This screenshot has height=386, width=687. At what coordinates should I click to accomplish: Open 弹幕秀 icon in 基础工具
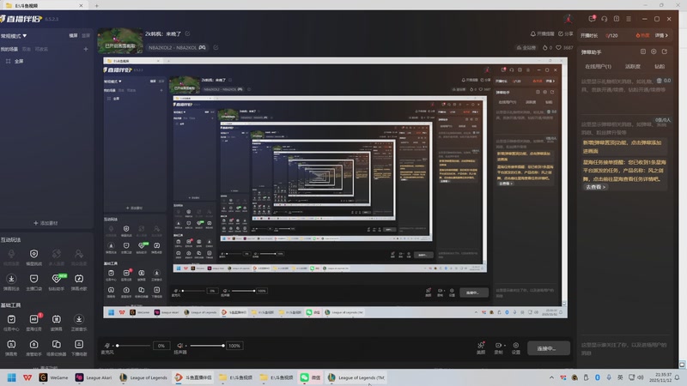[x=11, y=347]
